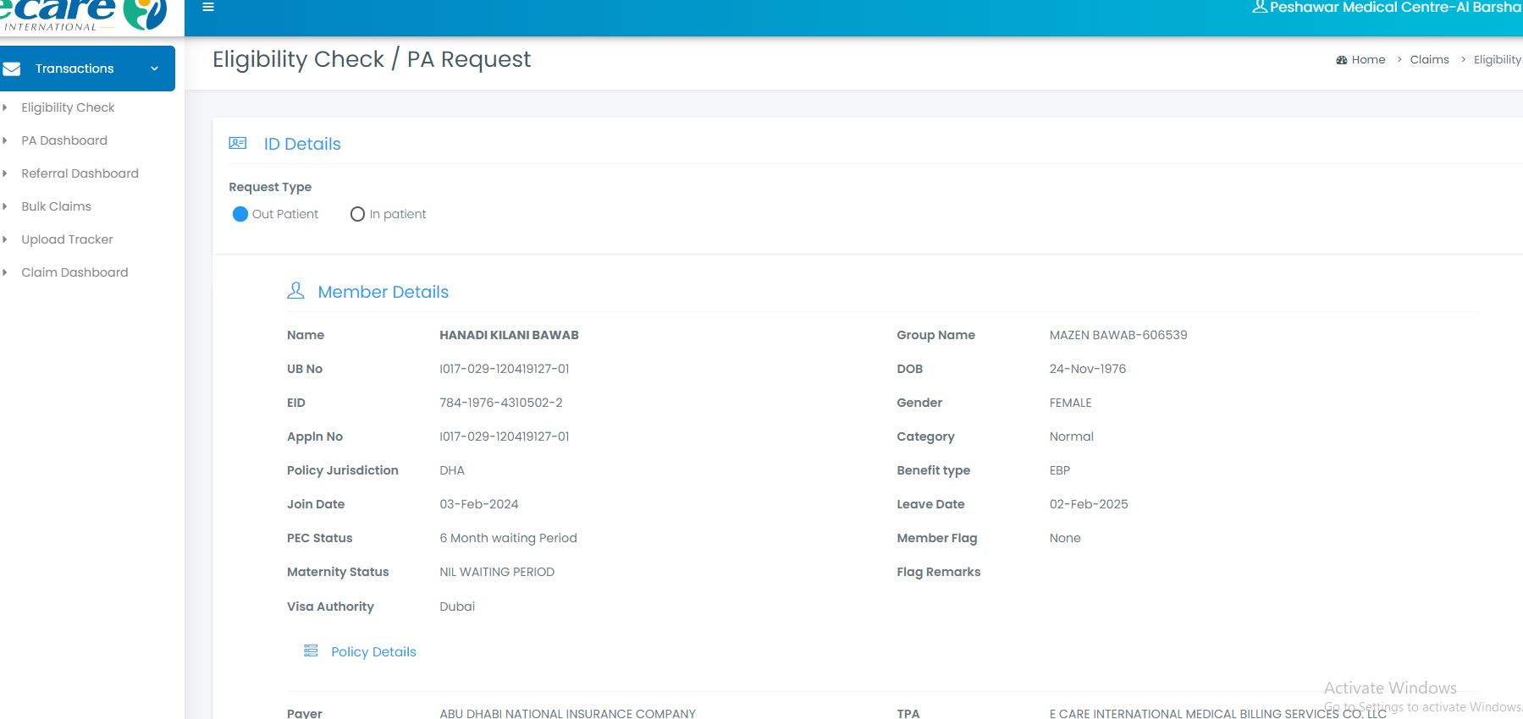Click the person icon beside Member Details
This screenshot has height=719, width=1523.
pos(295,291)
